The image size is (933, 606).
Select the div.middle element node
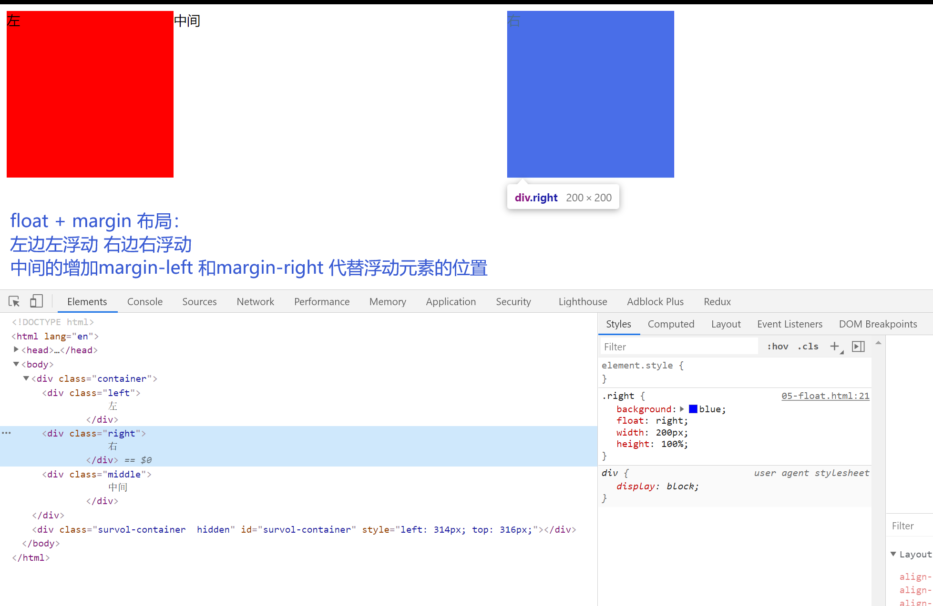point(95,474)
